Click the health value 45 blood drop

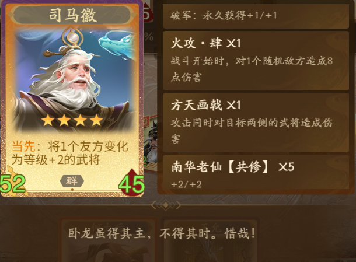click(x=132, y=183)
